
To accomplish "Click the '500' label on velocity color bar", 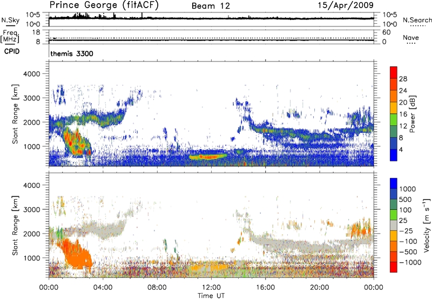I will 406,199.
